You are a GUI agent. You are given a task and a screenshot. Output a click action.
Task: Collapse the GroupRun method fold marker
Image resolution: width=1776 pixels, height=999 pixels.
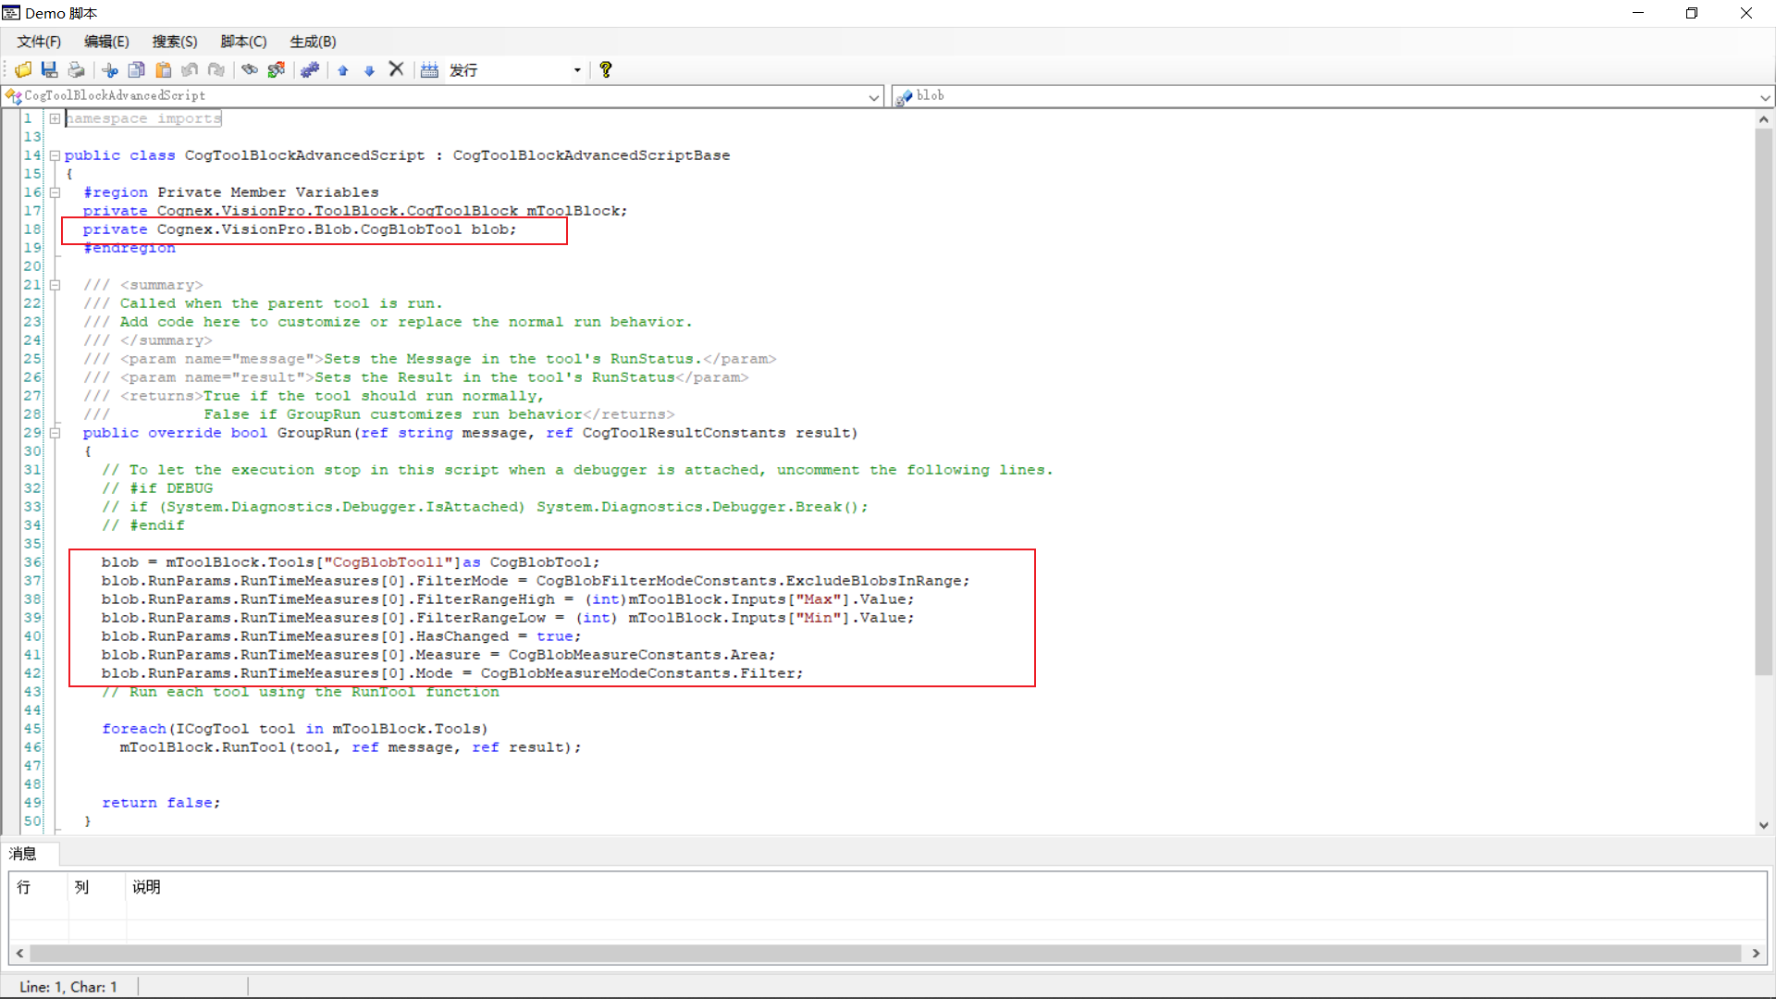point(55,433)
